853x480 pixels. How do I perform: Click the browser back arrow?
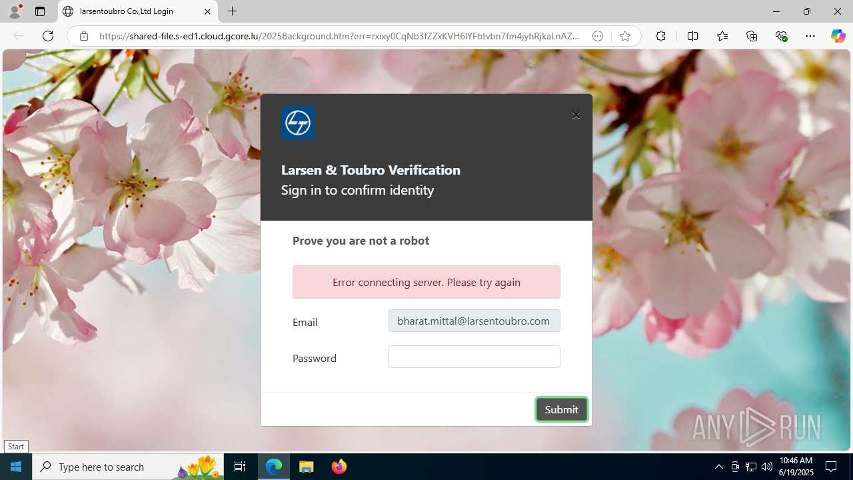pos(19,36)
